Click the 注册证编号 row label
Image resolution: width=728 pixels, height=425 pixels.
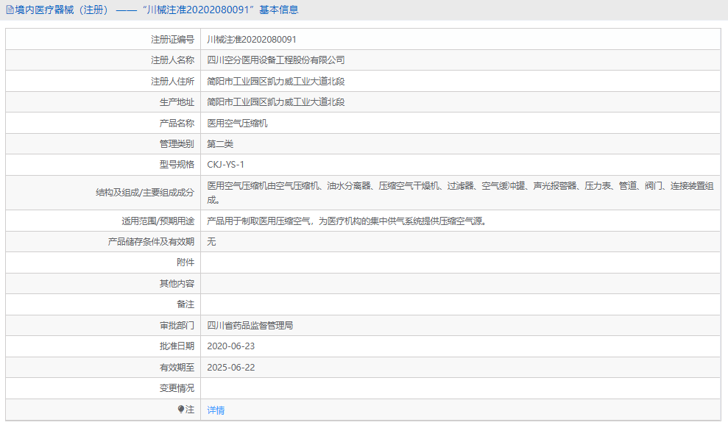172,40
